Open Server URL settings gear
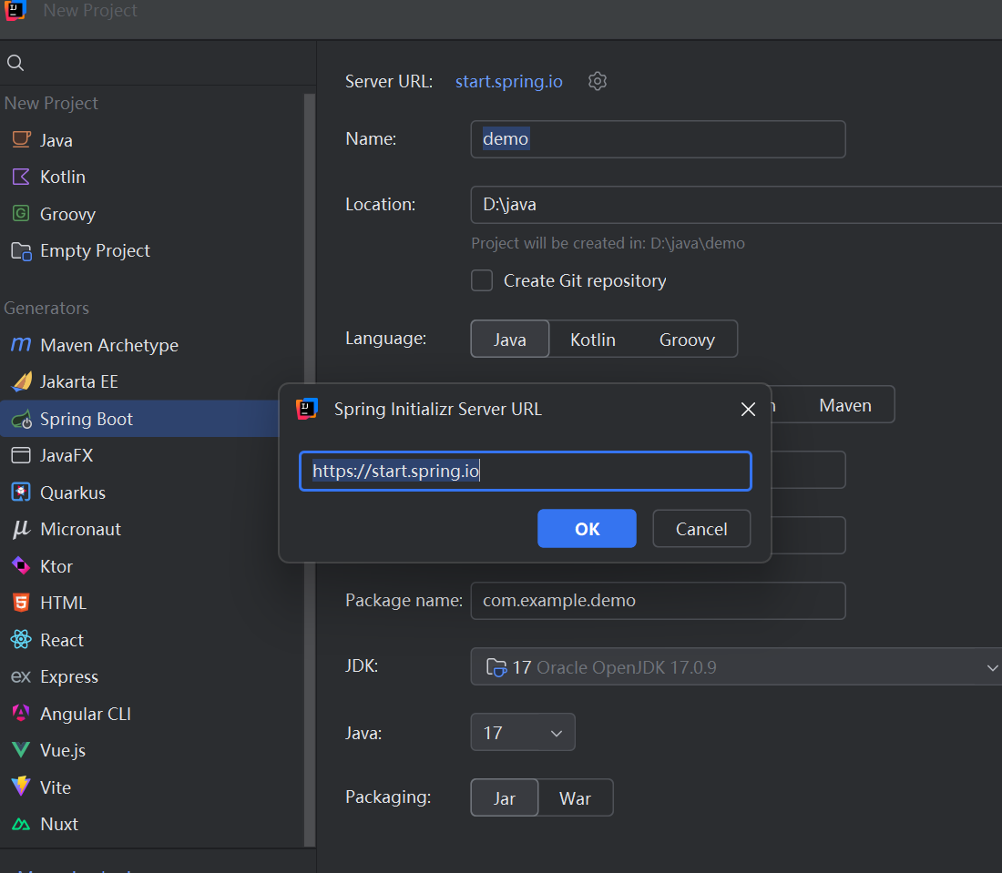Image resolution: width=1002 pixels, height=873 pixels. click(598, 81)
